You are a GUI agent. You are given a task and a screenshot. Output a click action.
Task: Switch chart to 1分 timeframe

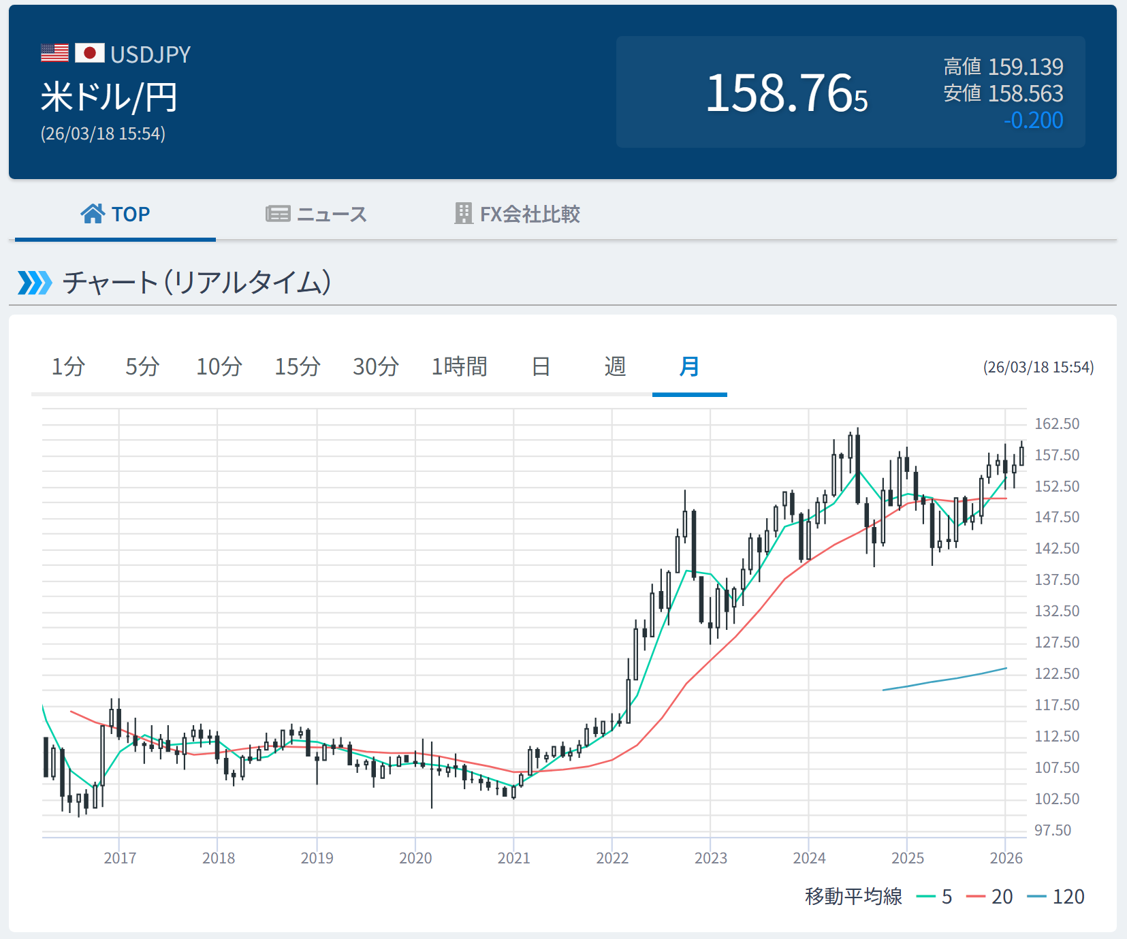(x=68, y=367)
